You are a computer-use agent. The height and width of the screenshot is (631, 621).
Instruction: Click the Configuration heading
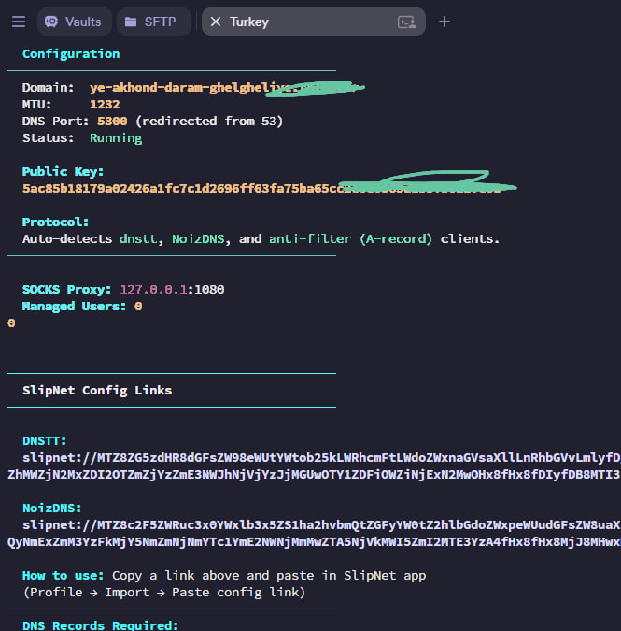click(x=71, y=54)
